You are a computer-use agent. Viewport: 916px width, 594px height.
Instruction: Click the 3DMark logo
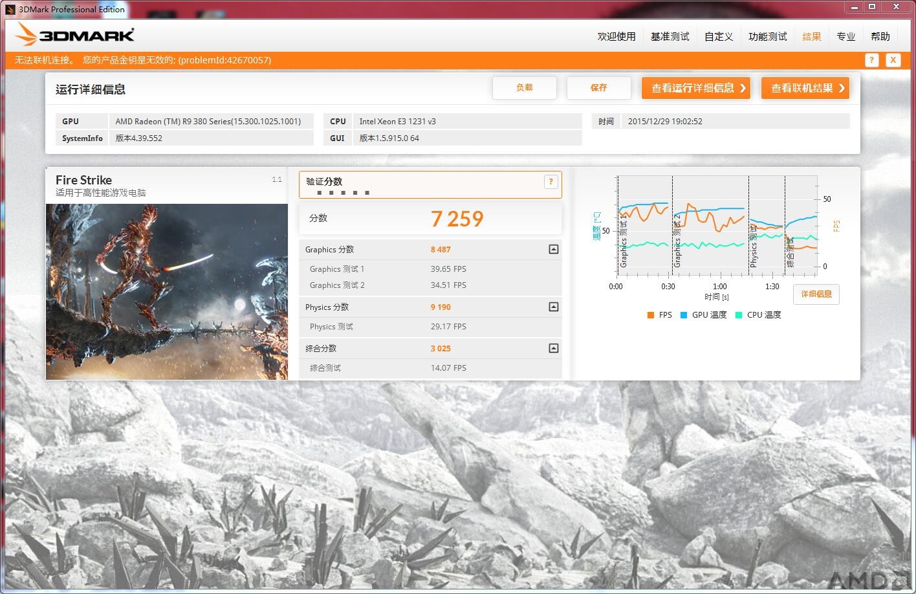[x=74, y=35]
